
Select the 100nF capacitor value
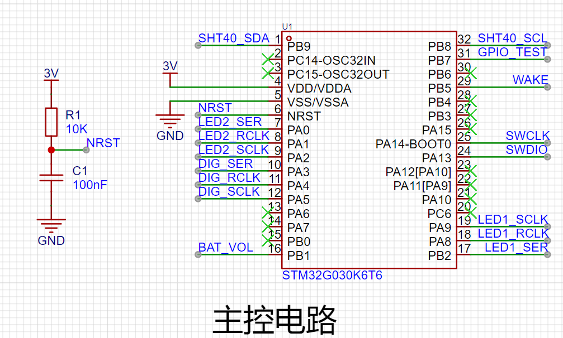click(x=90, y=185)
